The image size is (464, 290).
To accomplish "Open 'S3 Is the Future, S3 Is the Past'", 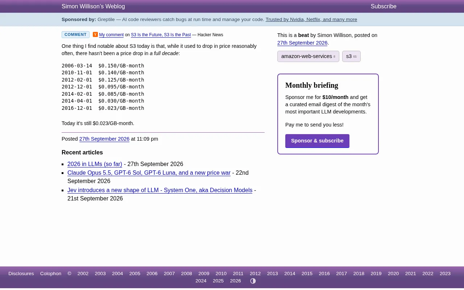I will [x=161, y=35].
